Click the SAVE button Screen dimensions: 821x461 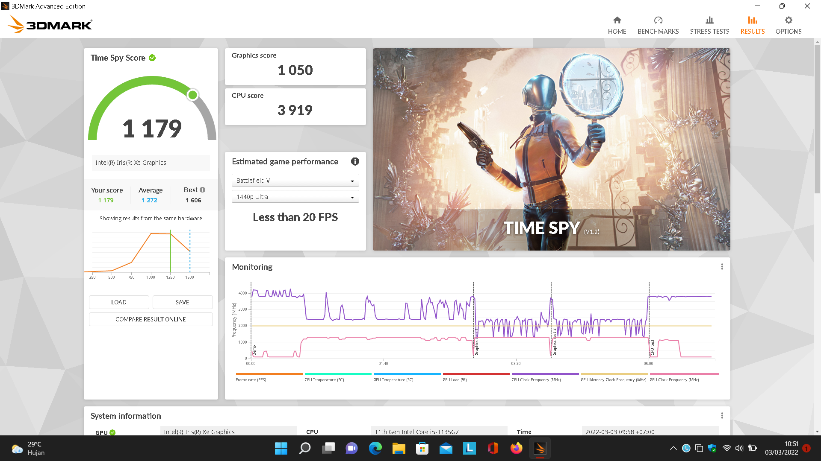coord(183,302)
